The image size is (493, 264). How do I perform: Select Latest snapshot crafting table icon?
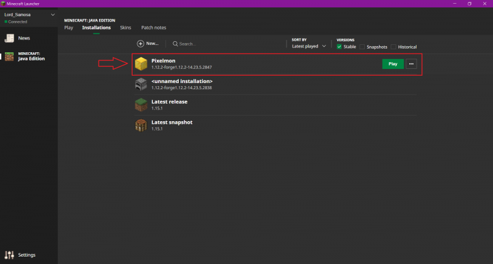[141, 126]
